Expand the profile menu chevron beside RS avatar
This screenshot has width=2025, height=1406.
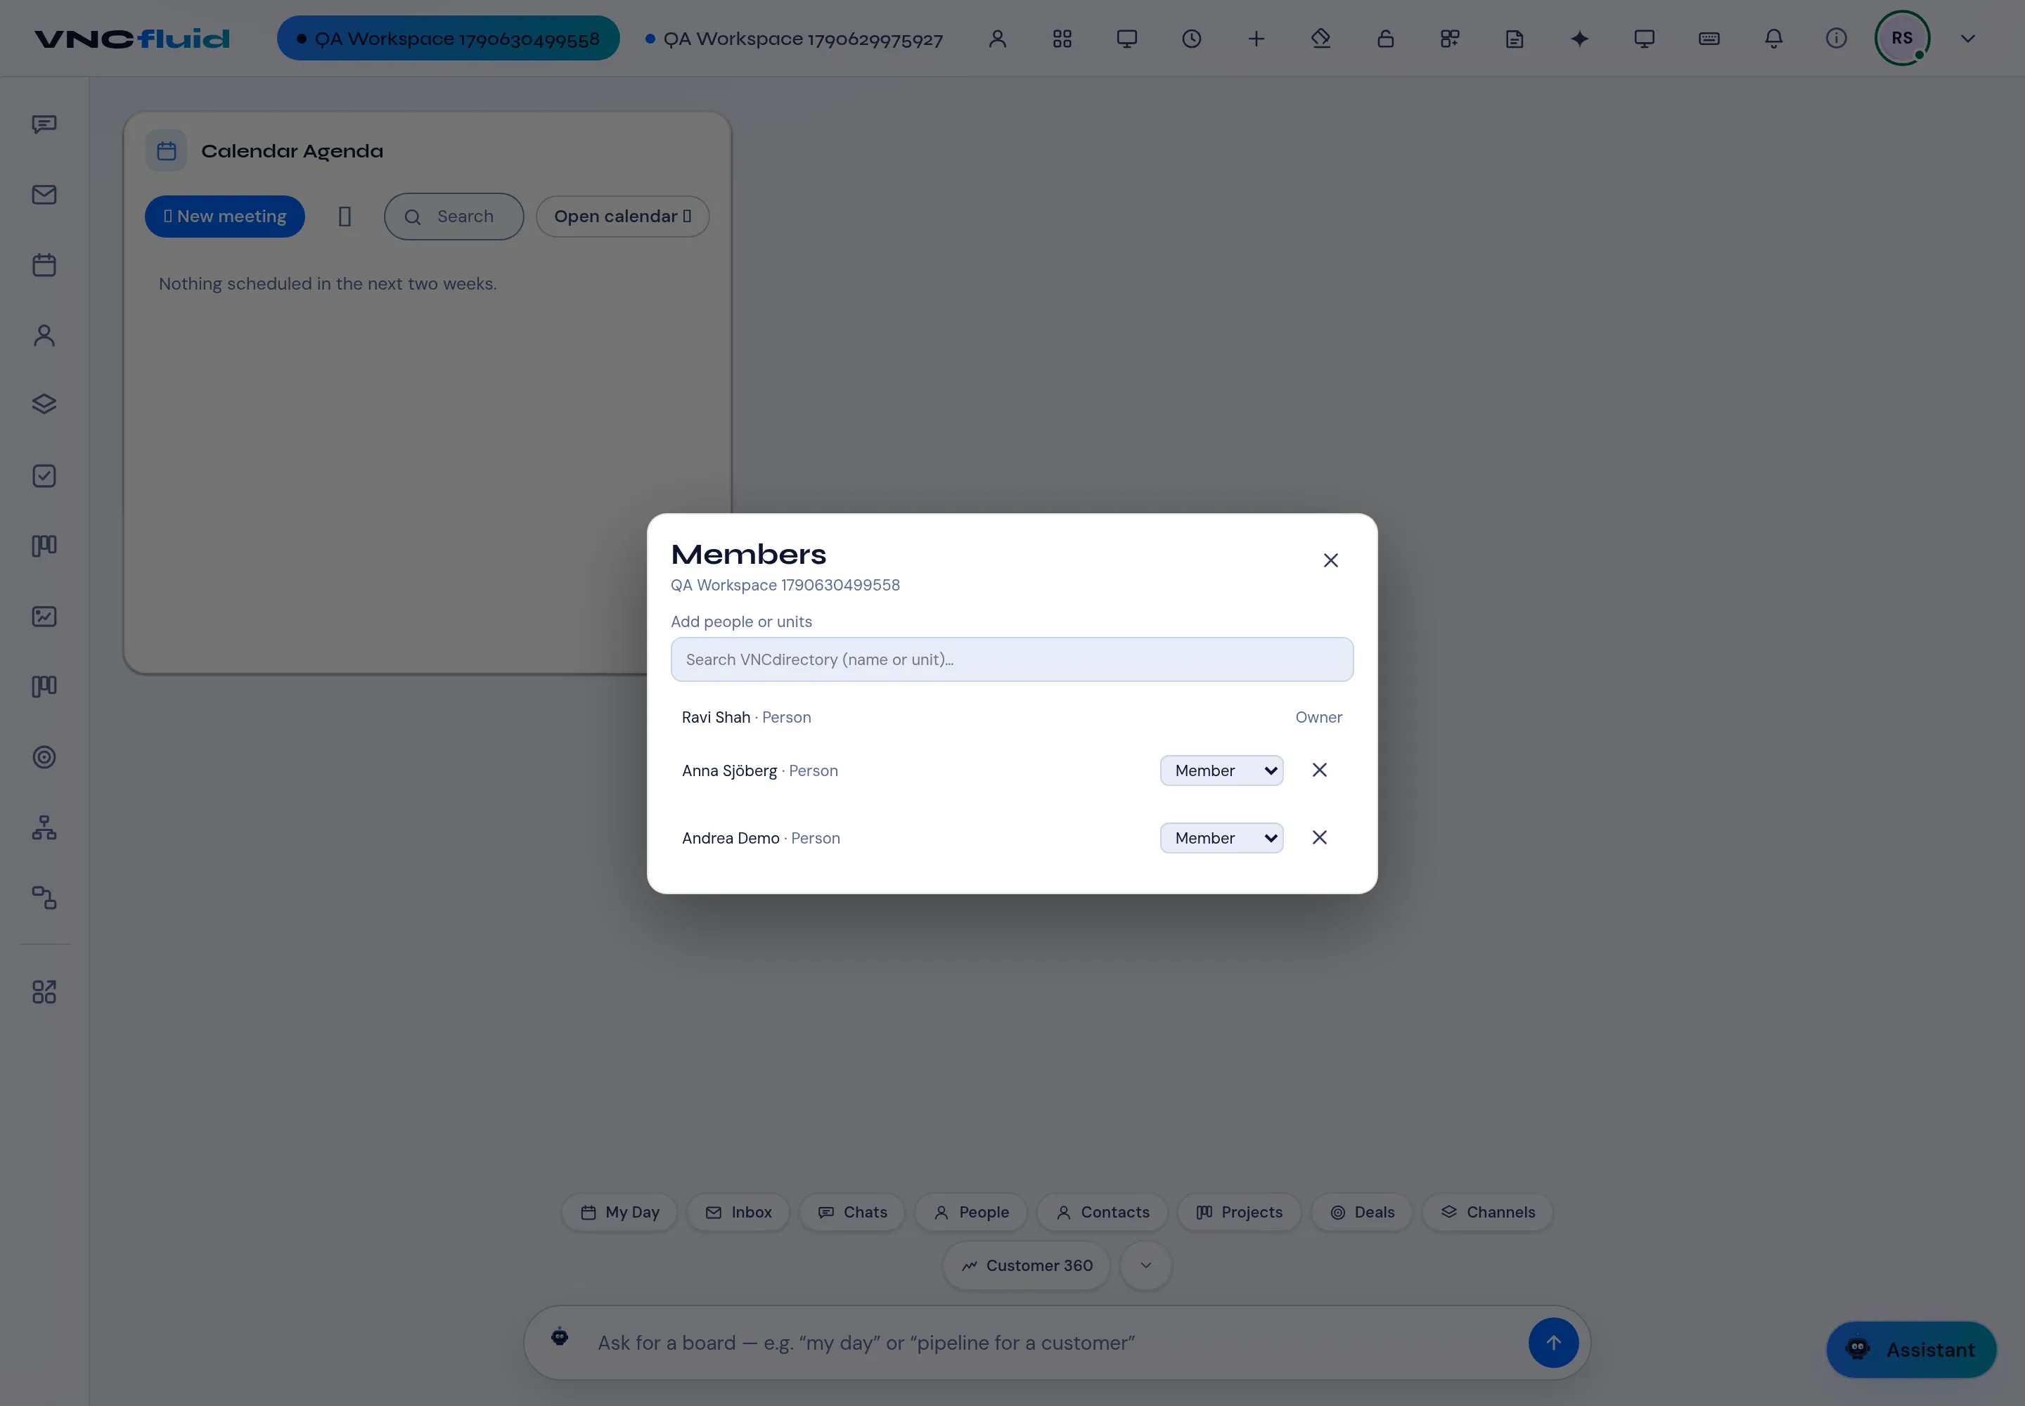click(x=1968, y=39)
